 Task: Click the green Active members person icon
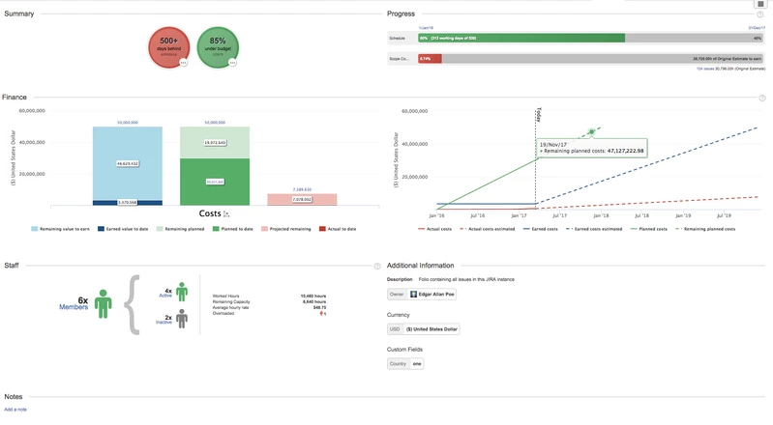pos(181,292)
